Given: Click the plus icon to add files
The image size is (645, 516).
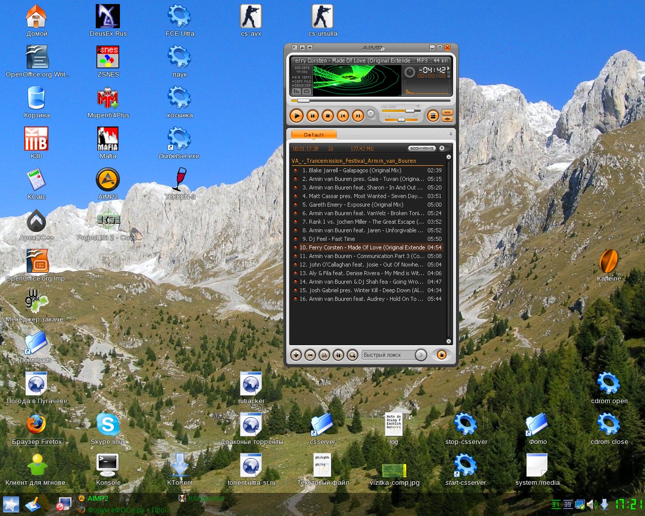Looking at the screenshot, I should (296, 355).
